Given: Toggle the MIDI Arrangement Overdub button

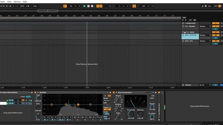Looking at the screenshot, I should pyautogui.click(x=98, y=6).
